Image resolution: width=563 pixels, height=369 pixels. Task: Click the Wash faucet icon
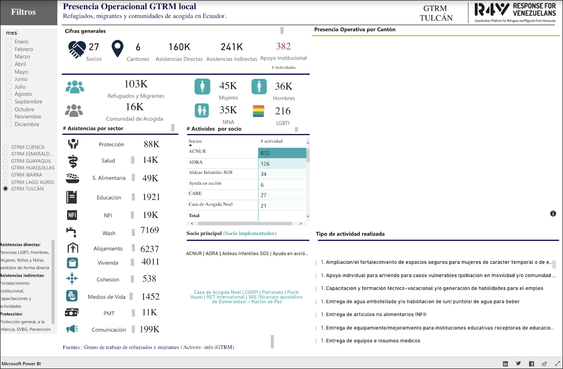(x=72, y=232)
